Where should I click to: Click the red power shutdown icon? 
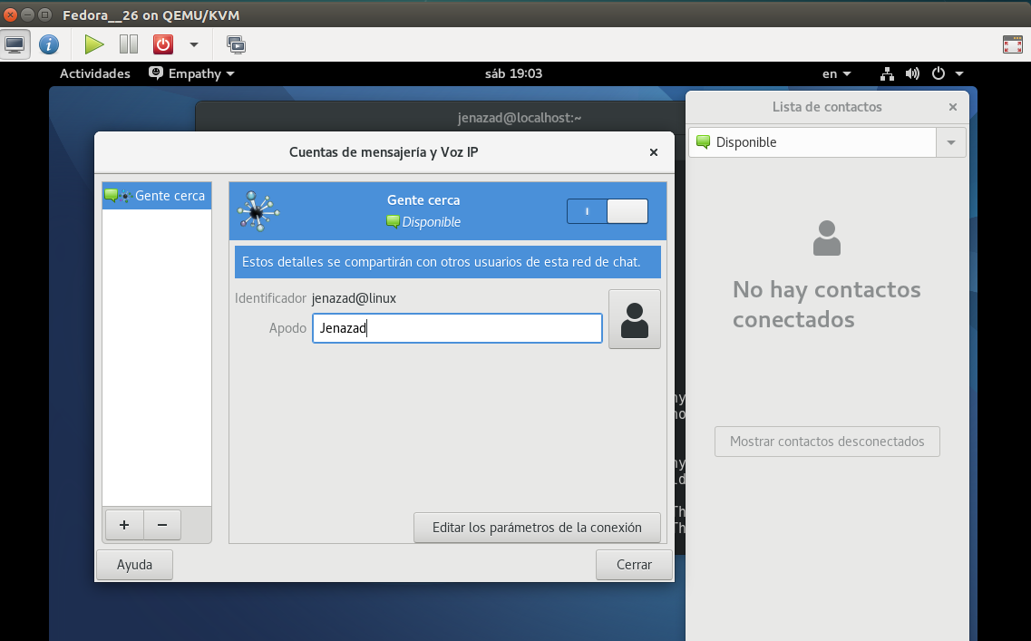click(162, 44)
